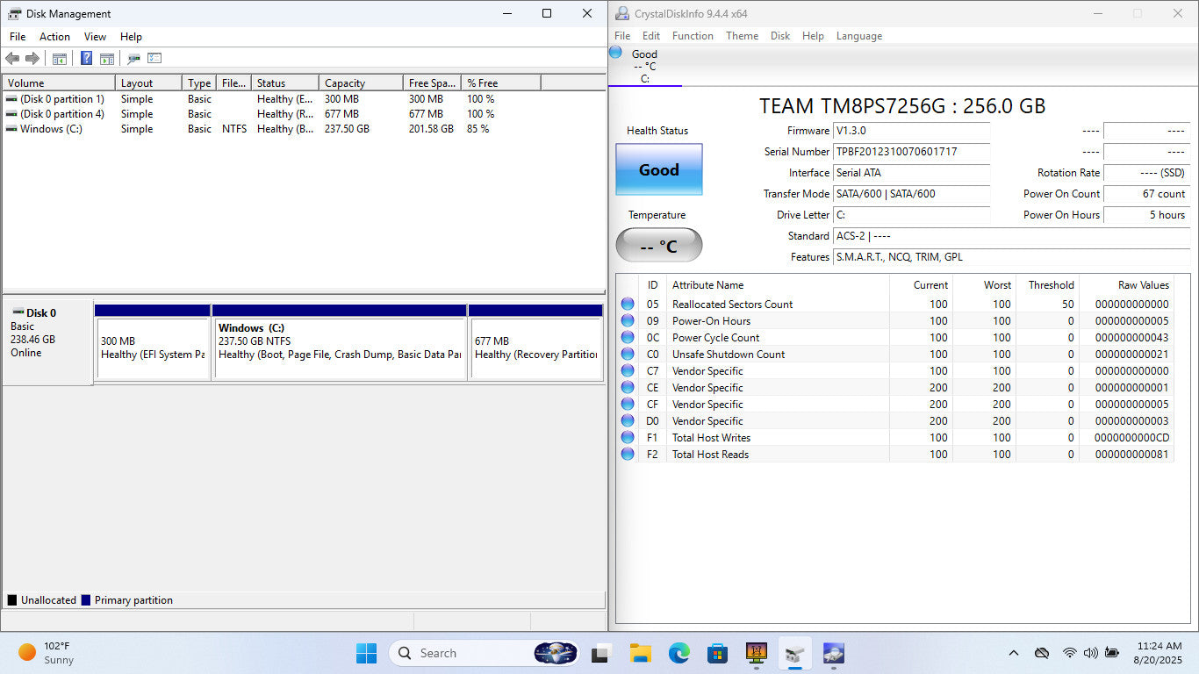1199x674 pixels.
Task: Open View menu in Disk Management
Action: (95, 37)
